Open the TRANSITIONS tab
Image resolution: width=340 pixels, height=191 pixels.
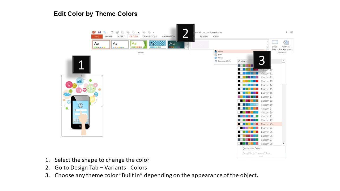point(150,37)
